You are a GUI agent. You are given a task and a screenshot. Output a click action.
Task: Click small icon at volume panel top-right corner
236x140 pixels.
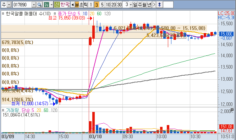232,109
